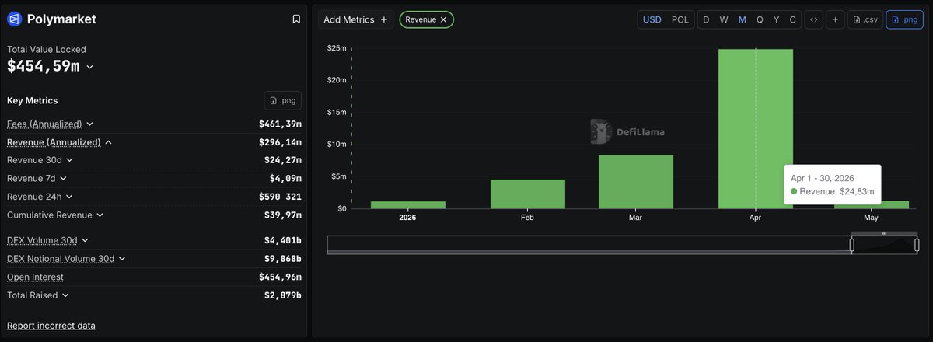Remove the Revenue metric chip
Image resolution: width=933 pixels, height=342 pixels.
(443, 19)
